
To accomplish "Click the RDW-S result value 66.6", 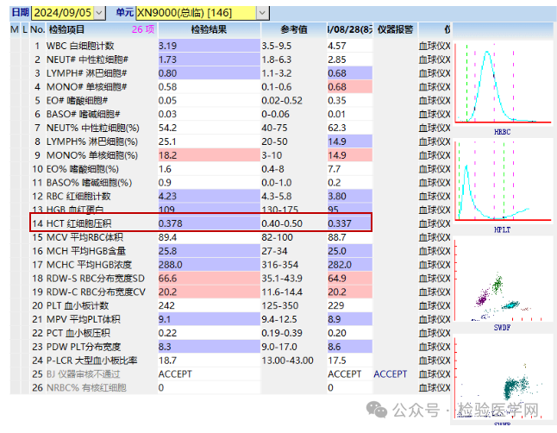I will [167, 279].
